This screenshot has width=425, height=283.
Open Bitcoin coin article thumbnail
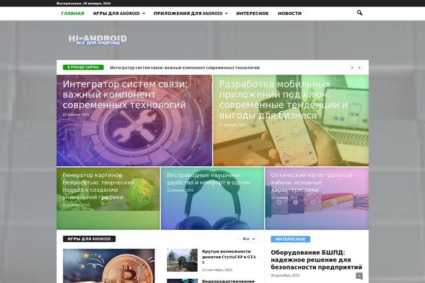(x=108, y=266)
